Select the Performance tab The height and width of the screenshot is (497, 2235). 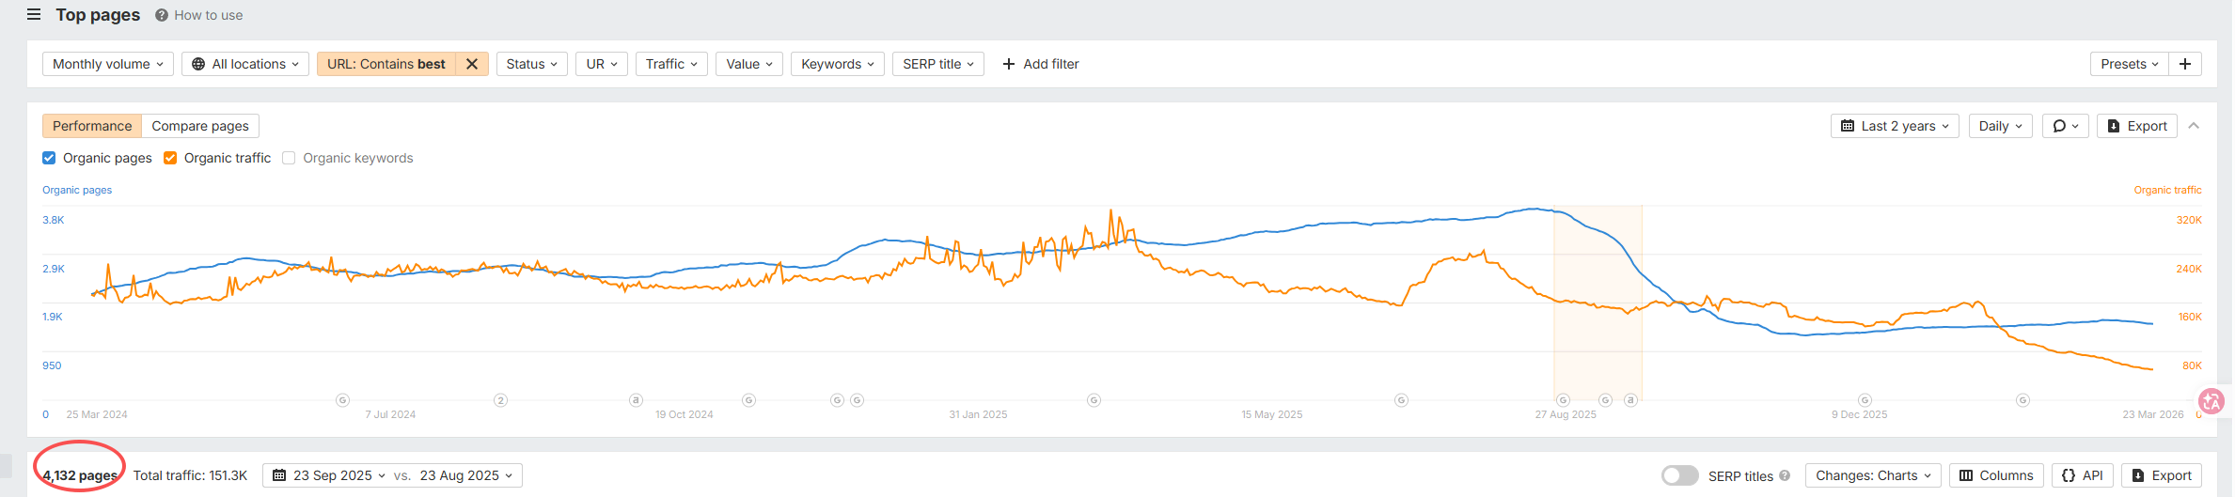pos(92,126)
